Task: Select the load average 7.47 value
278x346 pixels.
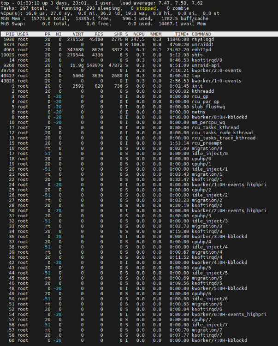Action: (164, 3)
